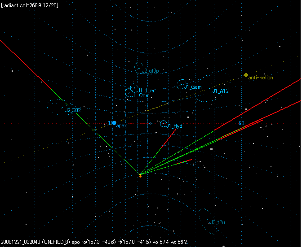This screenshot has height=247, width=302.
Task: Select the J2_qf9p radiant ellipse
Action: [x=139, y=68]
